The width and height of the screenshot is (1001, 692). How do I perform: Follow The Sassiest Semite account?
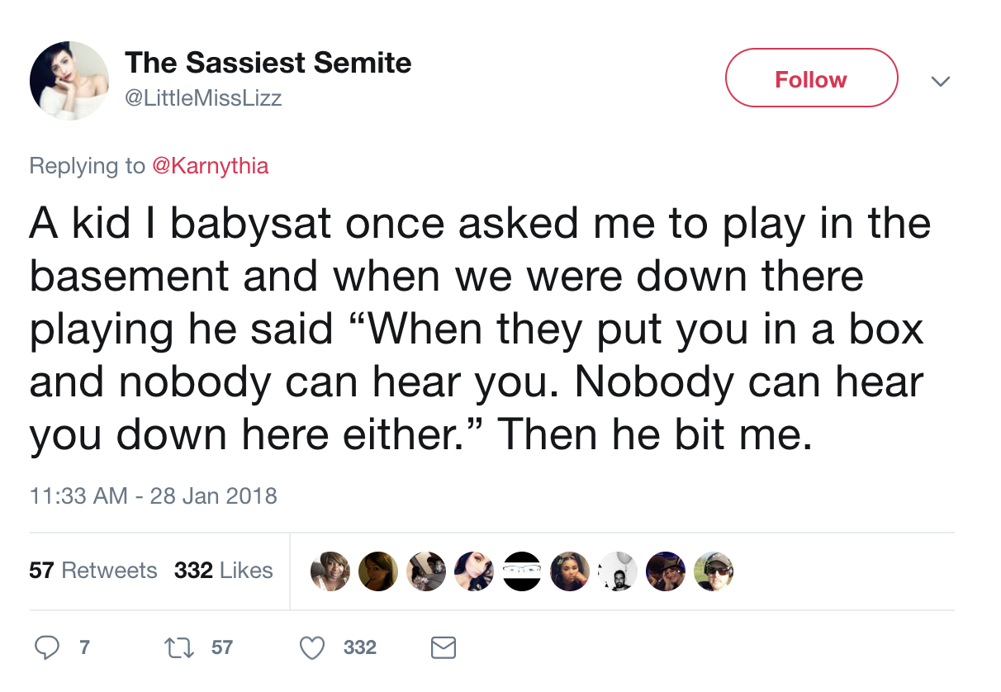811,79
